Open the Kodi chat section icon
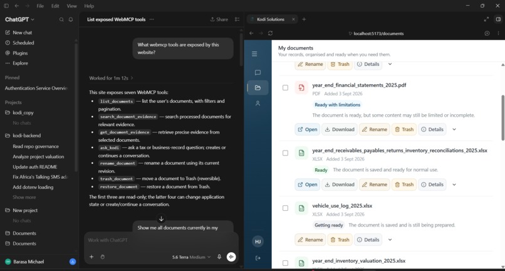 coord(258,73)
